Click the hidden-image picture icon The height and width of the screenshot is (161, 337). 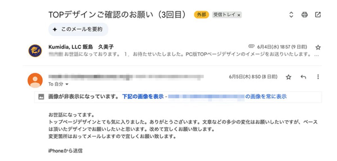[x=41, y=97]
